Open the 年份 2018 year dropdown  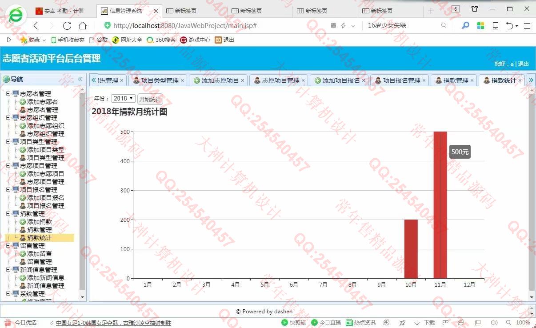pyautogui.click(x=123, y=98)
